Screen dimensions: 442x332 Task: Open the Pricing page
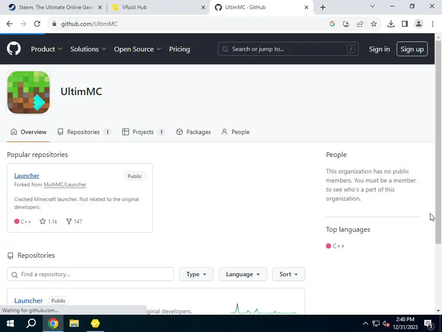click(x=180, y=49)
